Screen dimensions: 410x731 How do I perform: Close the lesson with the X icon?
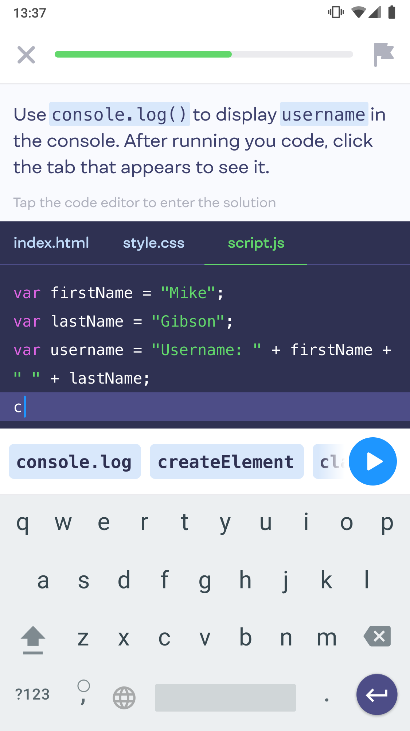click(x=26, y=55)
